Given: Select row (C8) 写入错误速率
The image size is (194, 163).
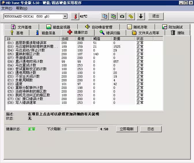Looking at the screenshot, I should 84,103.
